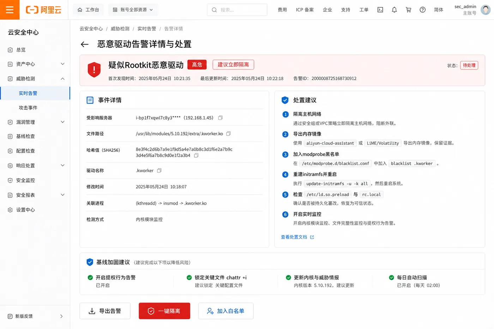Image resolution: width=494 pixels, height=329 pixels.
Task: Click the red alert shield icon
Action: [94, 70]
